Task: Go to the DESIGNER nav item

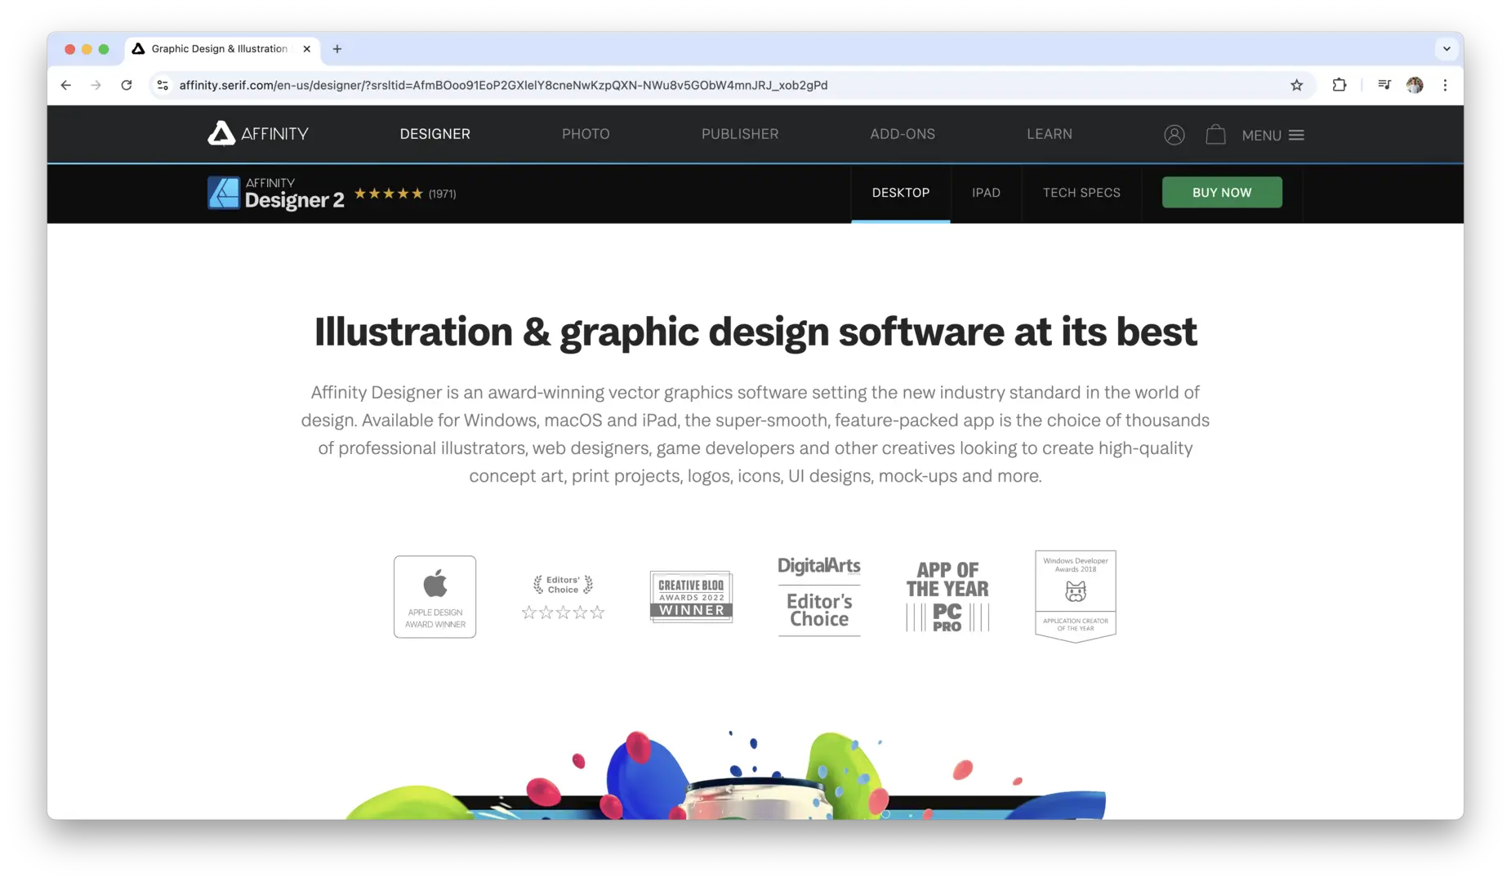Action: click(435, 134)
